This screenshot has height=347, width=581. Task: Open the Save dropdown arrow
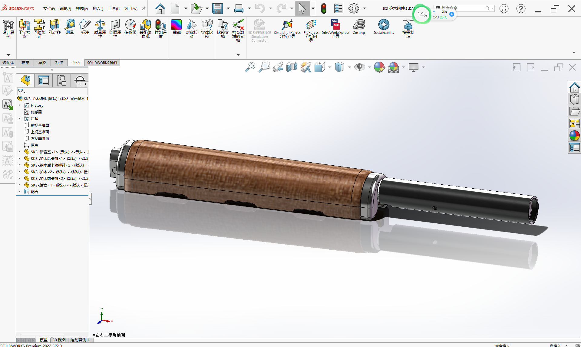[228, 8]
